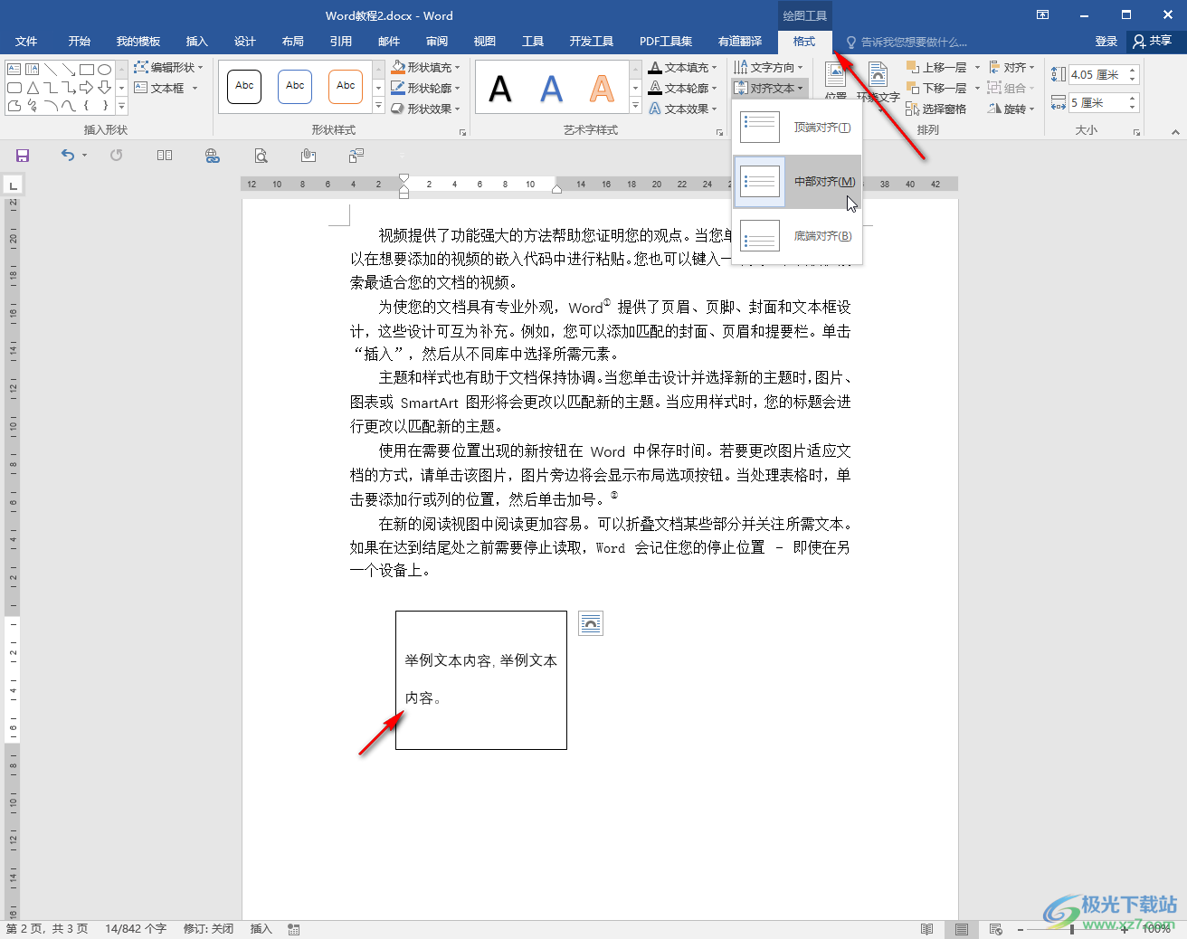
Task: Open the 文件 (File) tab
Action: [x=26, y=42]
